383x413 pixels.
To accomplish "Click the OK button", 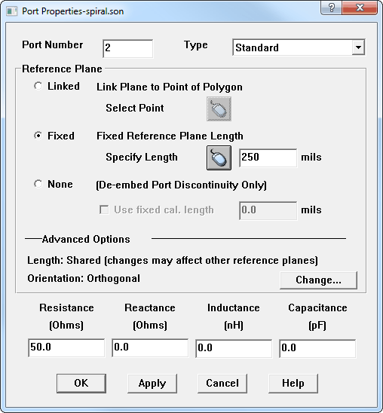I will [81, 384].
